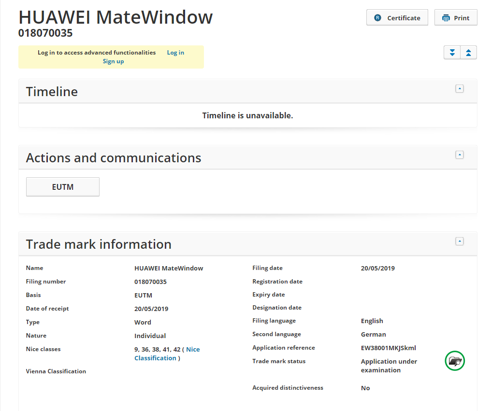Print this trade mark page
The image size is (491, 411).
[456, 18]
